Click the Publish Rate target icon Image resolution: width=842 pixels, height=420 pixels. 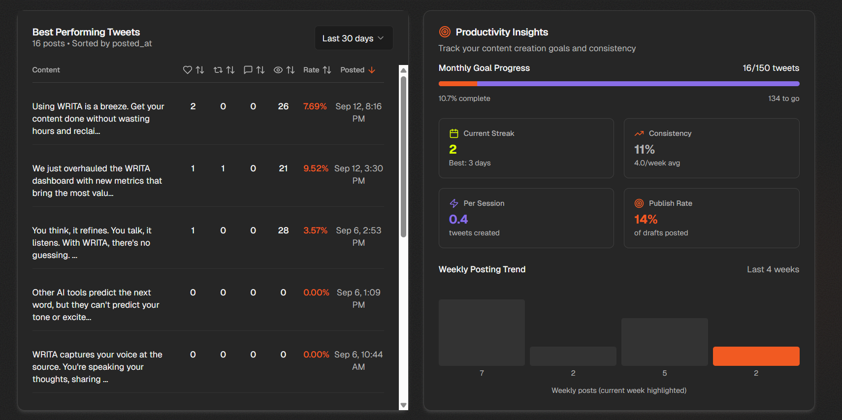click(x=639, y=203)
